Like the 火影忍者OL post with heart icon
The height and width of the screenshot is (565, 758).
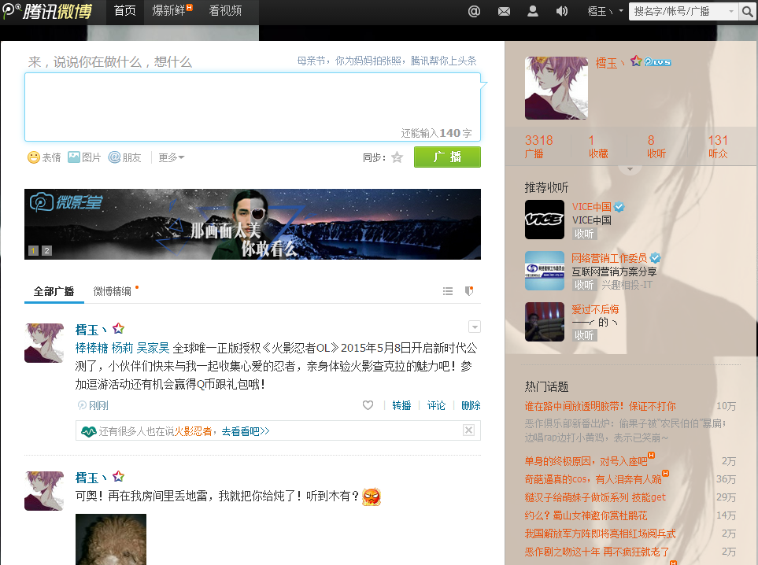tap(368, 405)
